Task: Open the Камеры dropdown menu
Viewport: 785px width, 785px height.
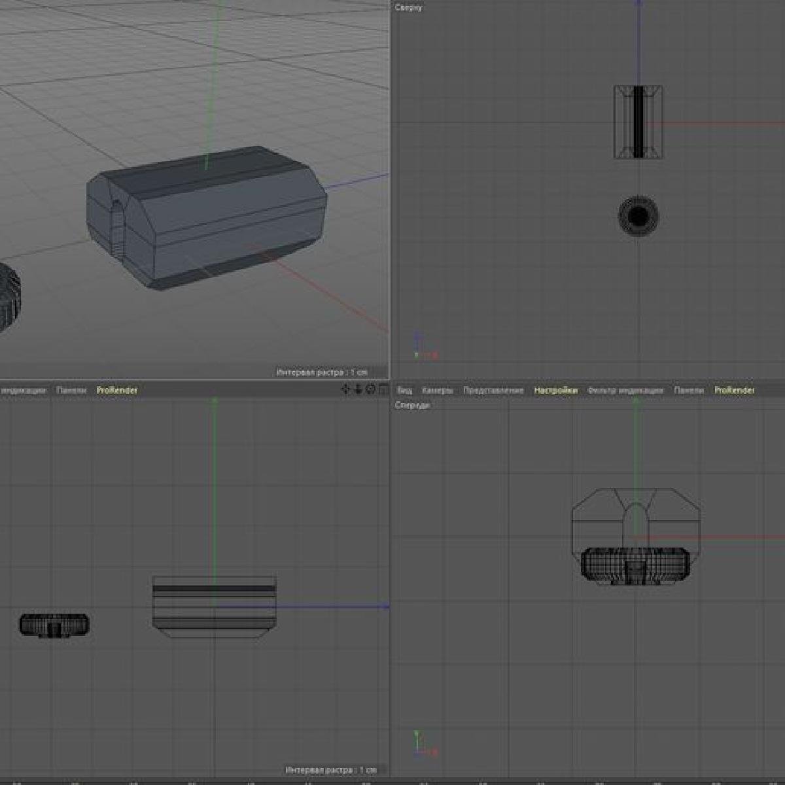Action: pyautogui.click(x=437, y=391)
